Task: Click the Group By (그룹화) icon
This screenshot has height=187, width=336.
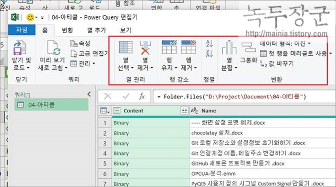Action: pyautogui.click(x=248, y=47)
